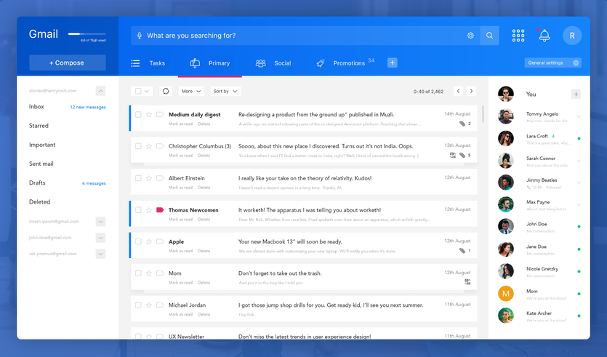Viewport: 607px width, 357px height.
Task: Star the Christopher Columbus email
Action: [148, 146]
